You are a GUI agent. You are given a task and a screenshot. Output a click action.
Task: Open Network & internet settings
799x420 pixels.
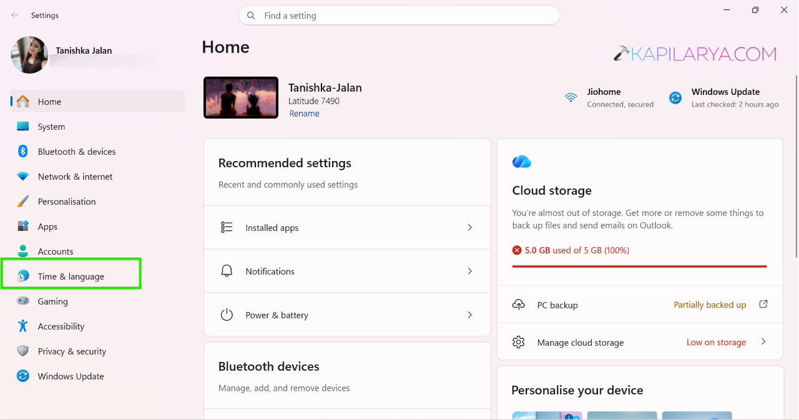point(97,176)
